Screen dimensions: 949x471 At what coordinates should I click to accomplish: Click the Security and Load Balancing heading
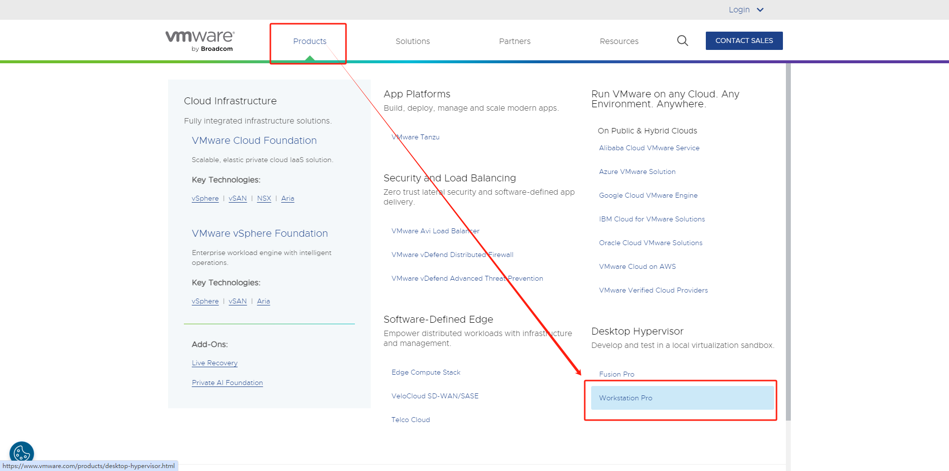pyautogui.click(x=450, y=178)
